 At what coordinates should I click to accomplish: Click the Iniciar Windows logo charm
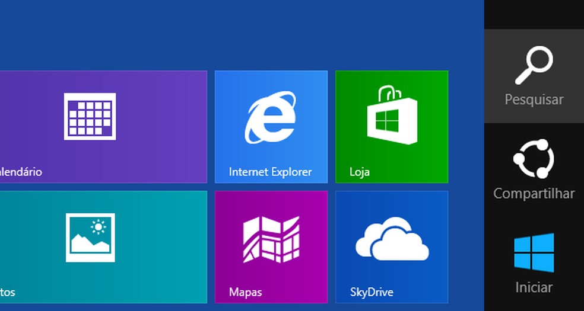(x=534, y=263)
